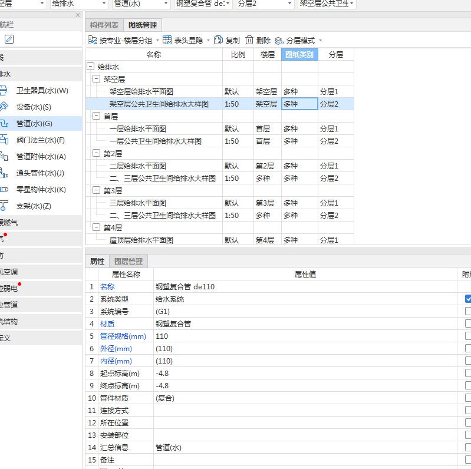Image resolution: width=471 pixels, height=469 pixels.
Task: Collapse the 第3层 tree node
Action: 96,190
